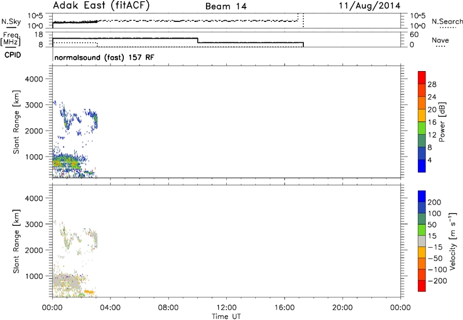The height and width of the screenshot is (320, 463).
Task: Click the '-15' tick on the velocity scale
Action: [x=436, y=247]
